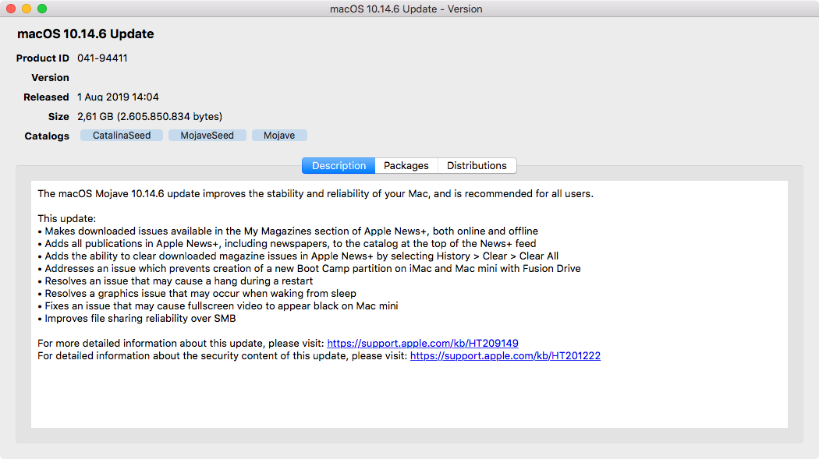The image size is (819, 459).
Task: Click the line about improving SMB file sharing
Action: pyautogui.click(x=136, y=318)
